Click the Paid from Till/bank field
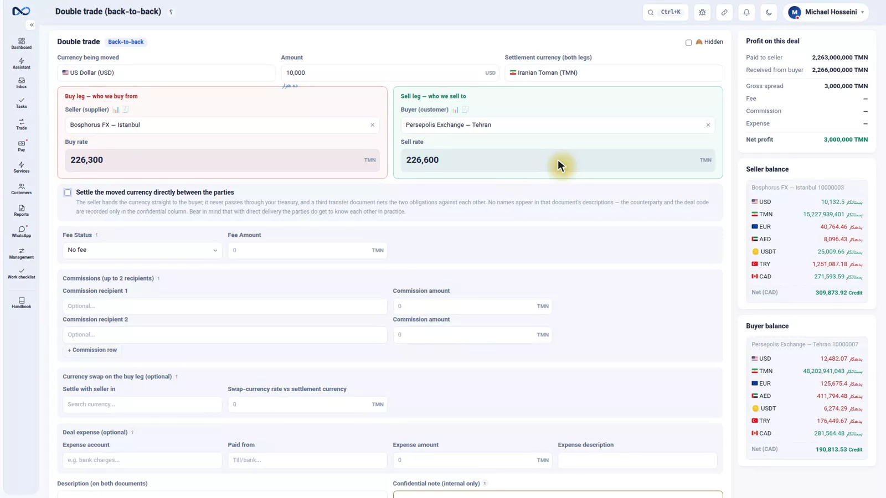 (x=307, y=460)
